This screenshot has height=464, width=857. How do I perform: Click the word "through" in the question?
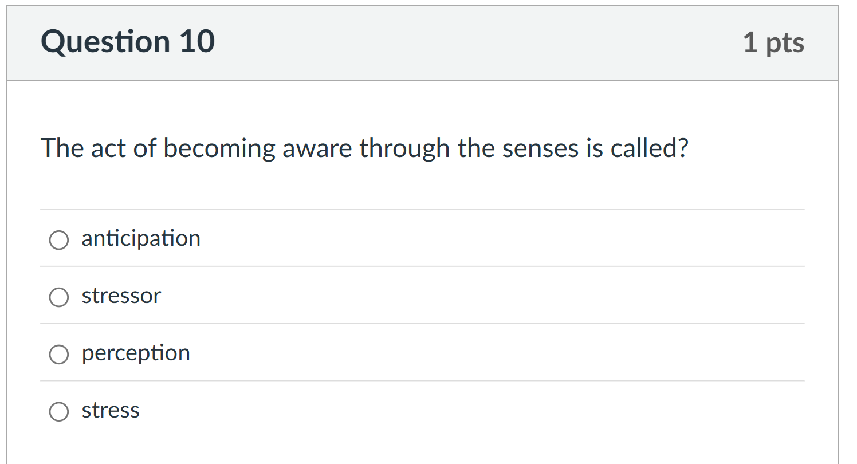pyautogui.click(x=404, y=149)
